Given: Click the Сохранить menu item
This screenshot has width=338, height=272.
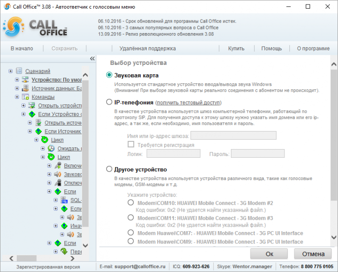Looking at the screenshot, I should 64,49.
